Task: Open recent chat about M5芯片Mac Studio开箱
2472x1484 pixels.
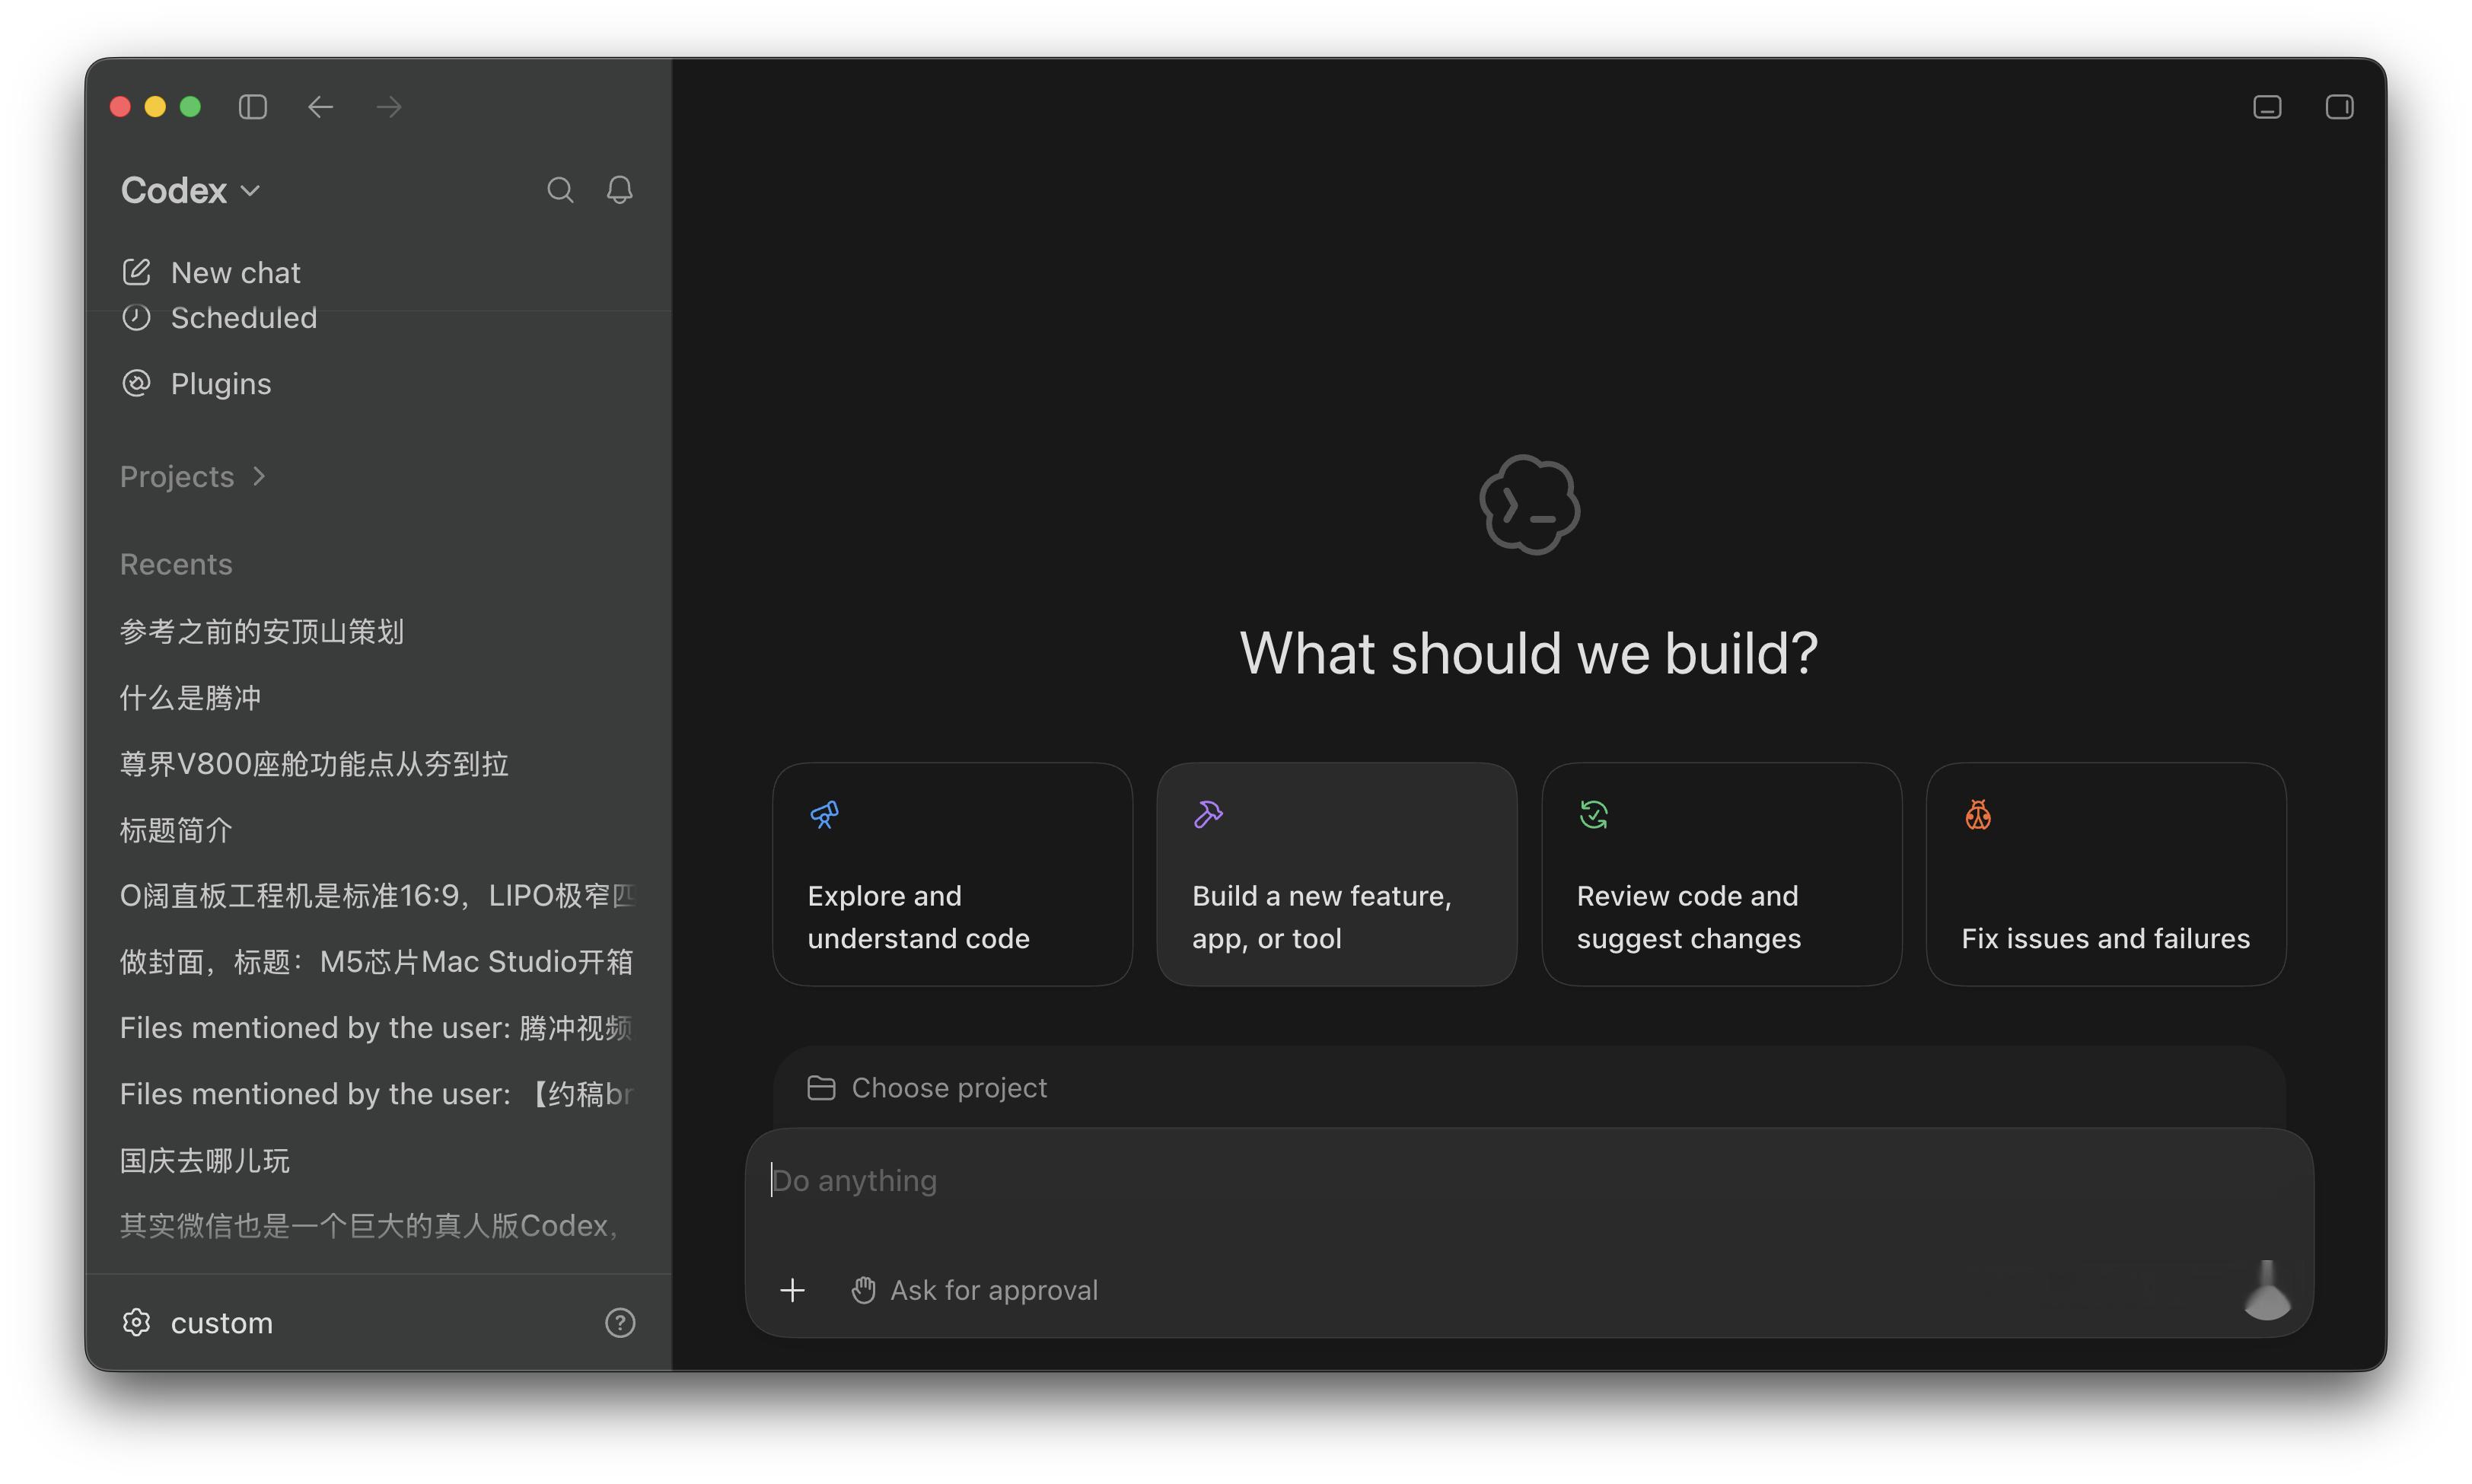Action: pyautogui.click(x=378, y=961)
